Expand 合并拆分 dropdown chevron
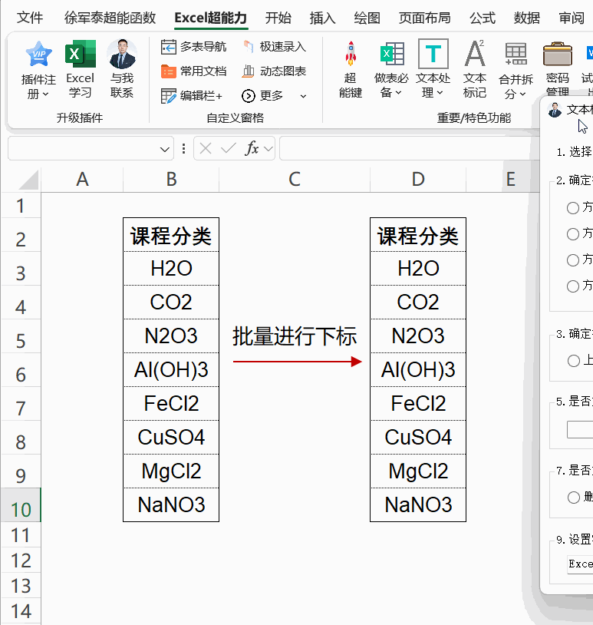 pos(522,94)
